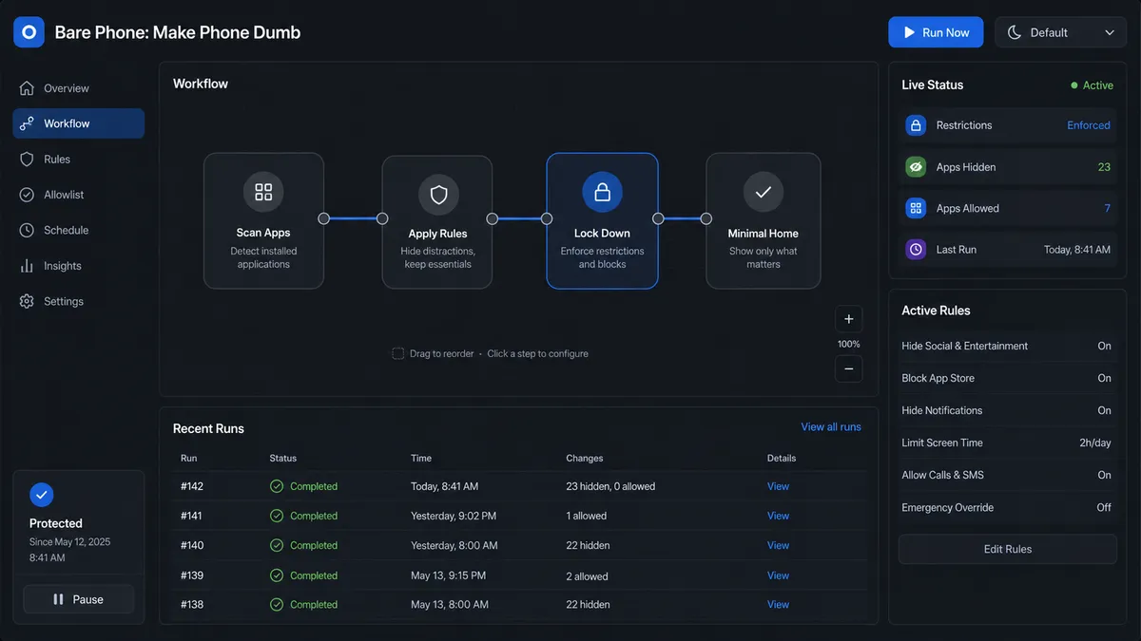Click '23 hidden, 0 allowed' changes cell
This screenshot has width=1141, height=641.
(x=610, y=486)
